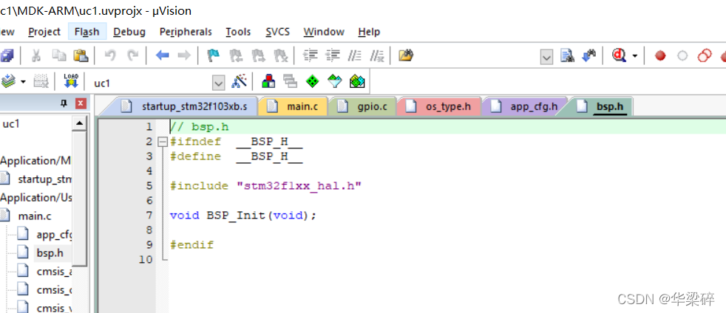Collapse the #ifndef fold marker

point(163,142)
